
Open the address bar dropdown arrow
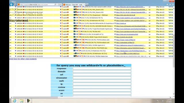pyautogui.click(x=57, y=5)
